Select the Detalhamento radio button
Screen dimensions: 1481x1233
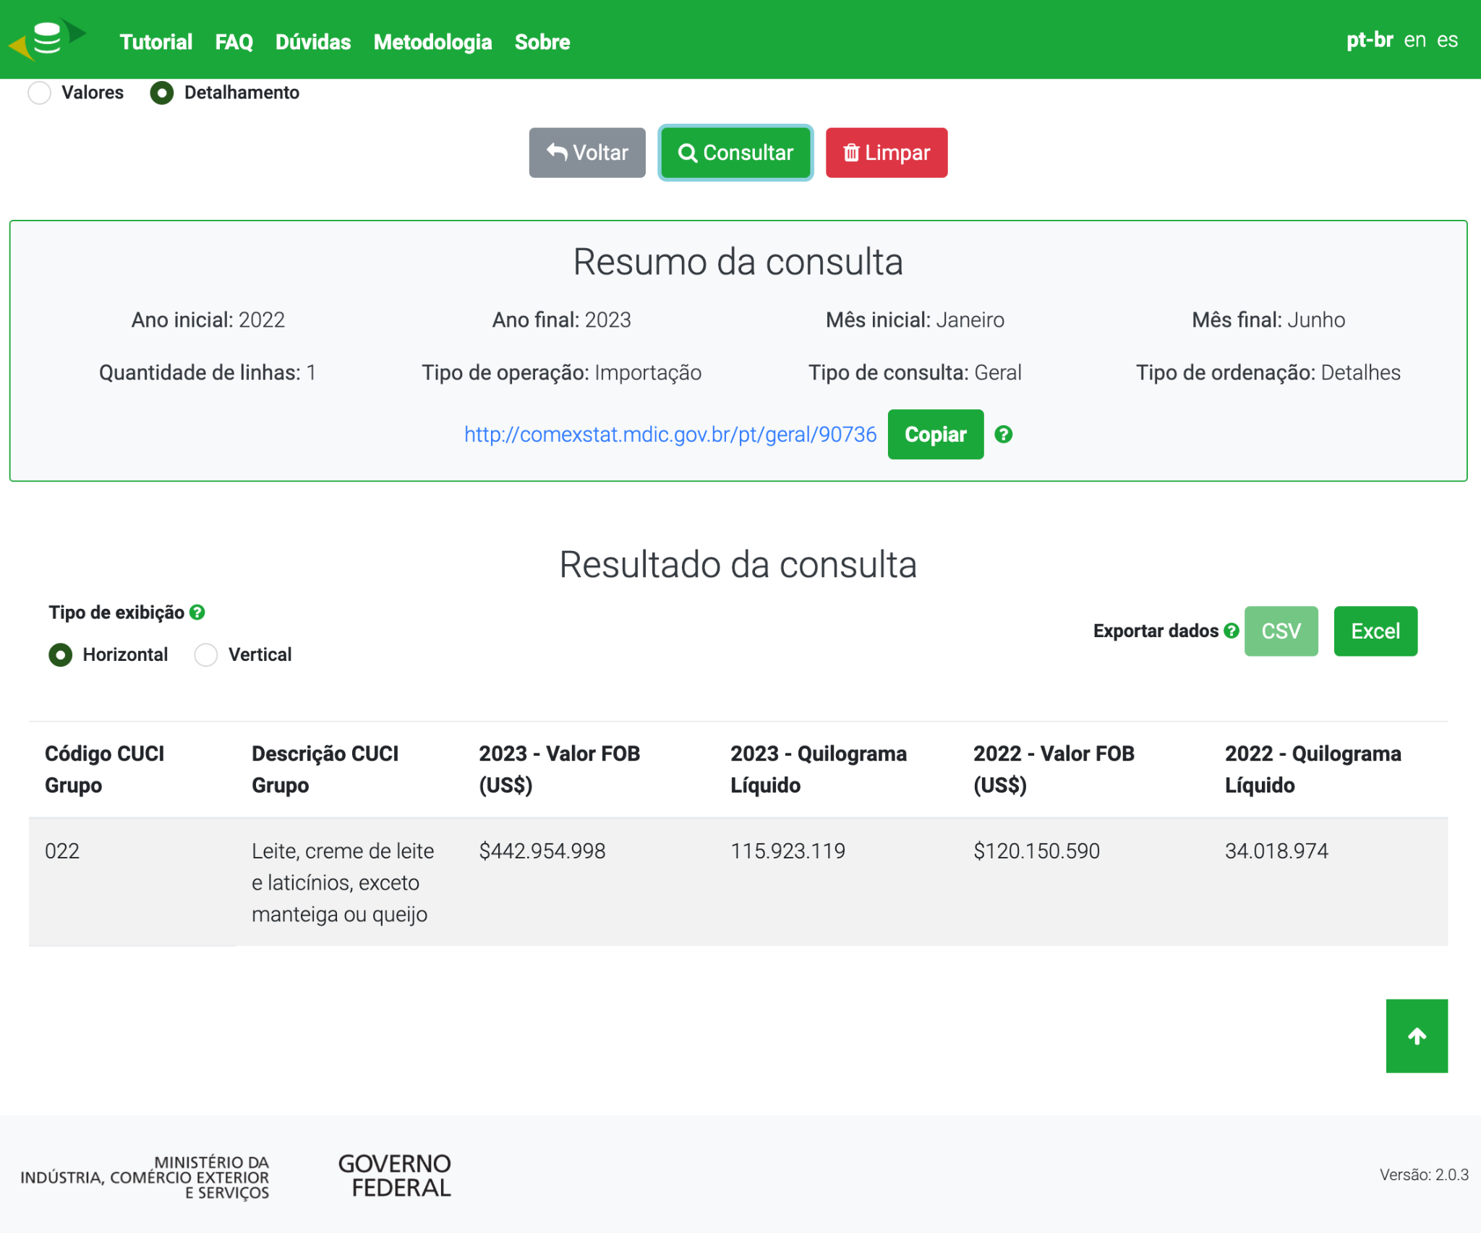[162, 93]
